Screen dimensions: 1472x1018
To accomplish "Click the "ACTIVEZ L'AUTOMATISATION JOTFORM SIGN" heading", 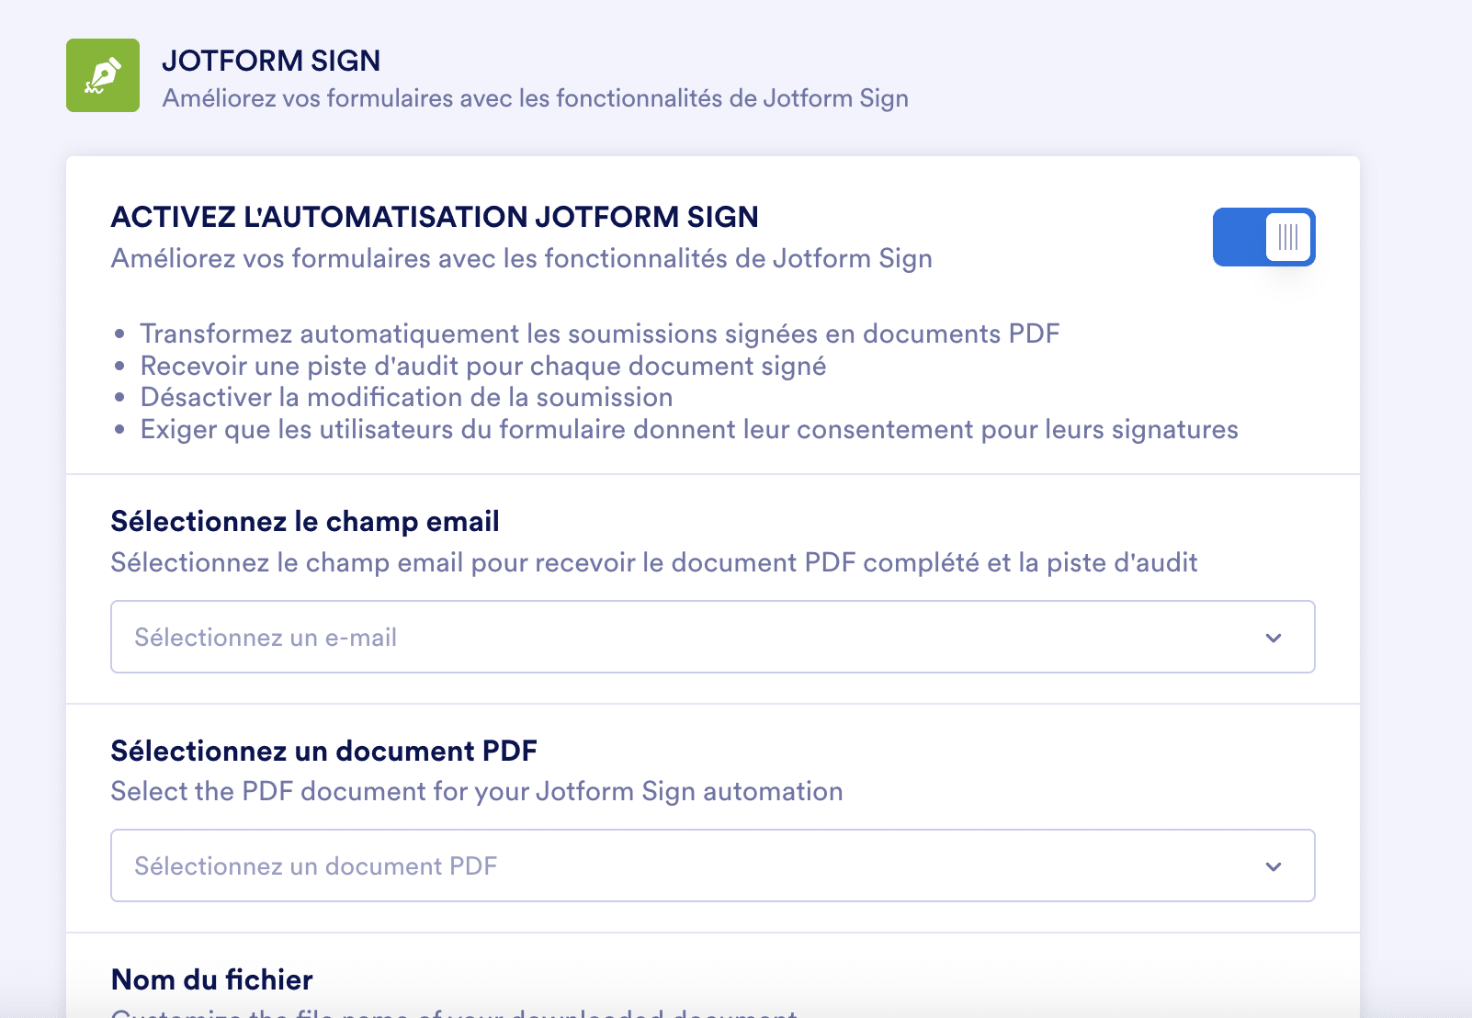I will [435, 217].
